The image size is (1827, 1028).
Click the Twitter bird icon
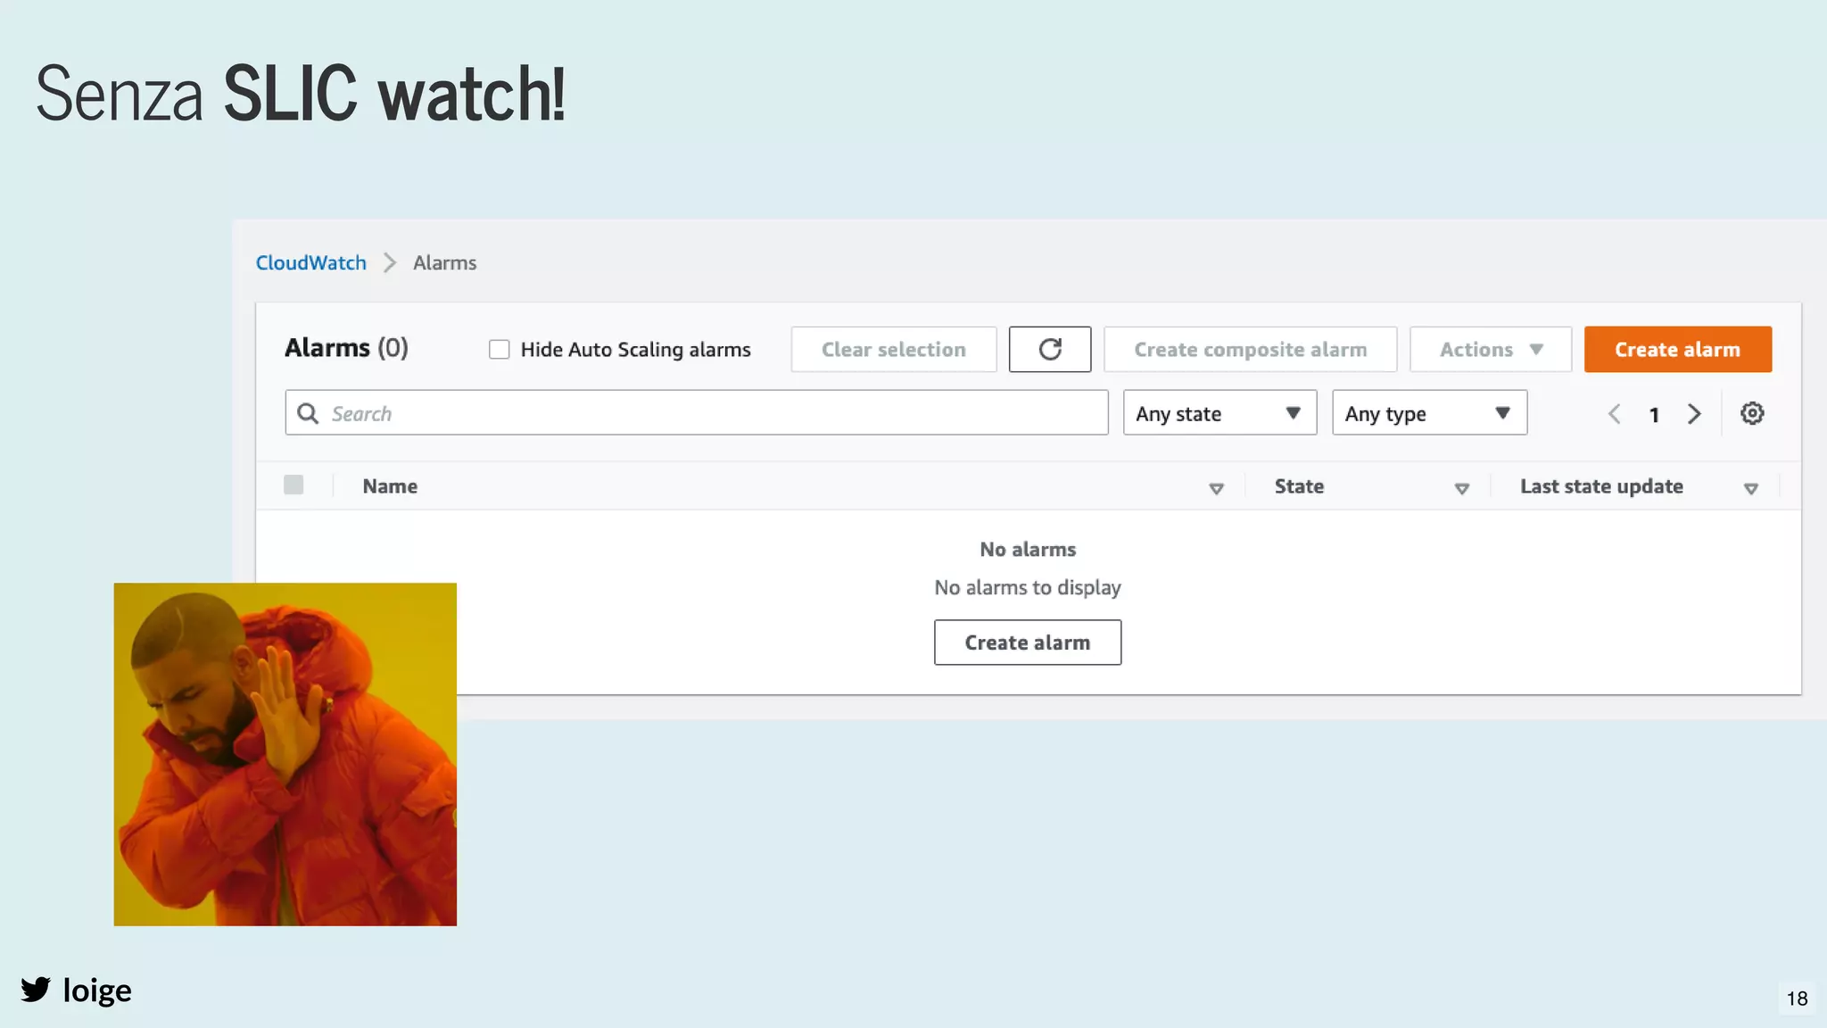coord(36,990)
